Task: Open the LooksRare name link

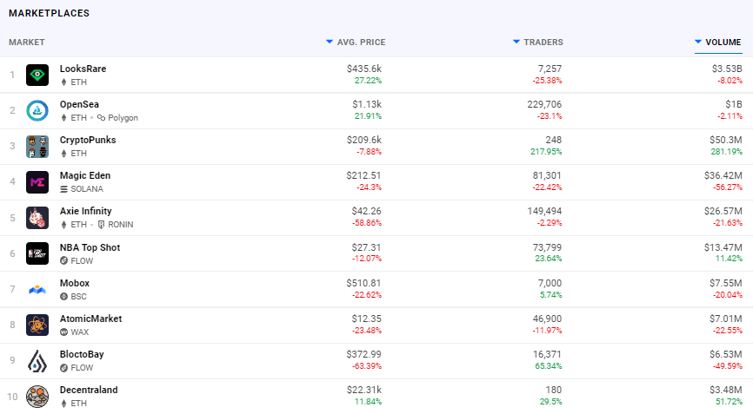Action: 83,69
